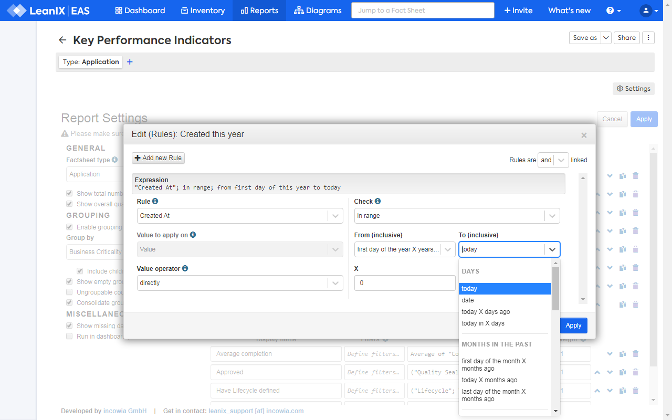This screenshot has height=420, width=672.
Task: Click the Report Settings Cancel button
Action: [612, 119]
